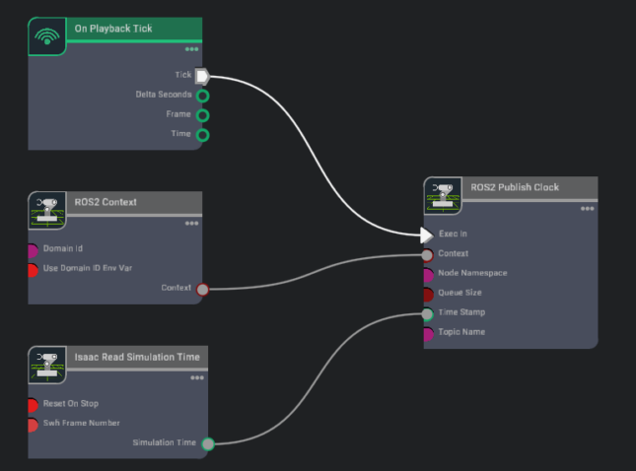
Task: Click the Topic Name input port
Action: (x=427, y=334)
